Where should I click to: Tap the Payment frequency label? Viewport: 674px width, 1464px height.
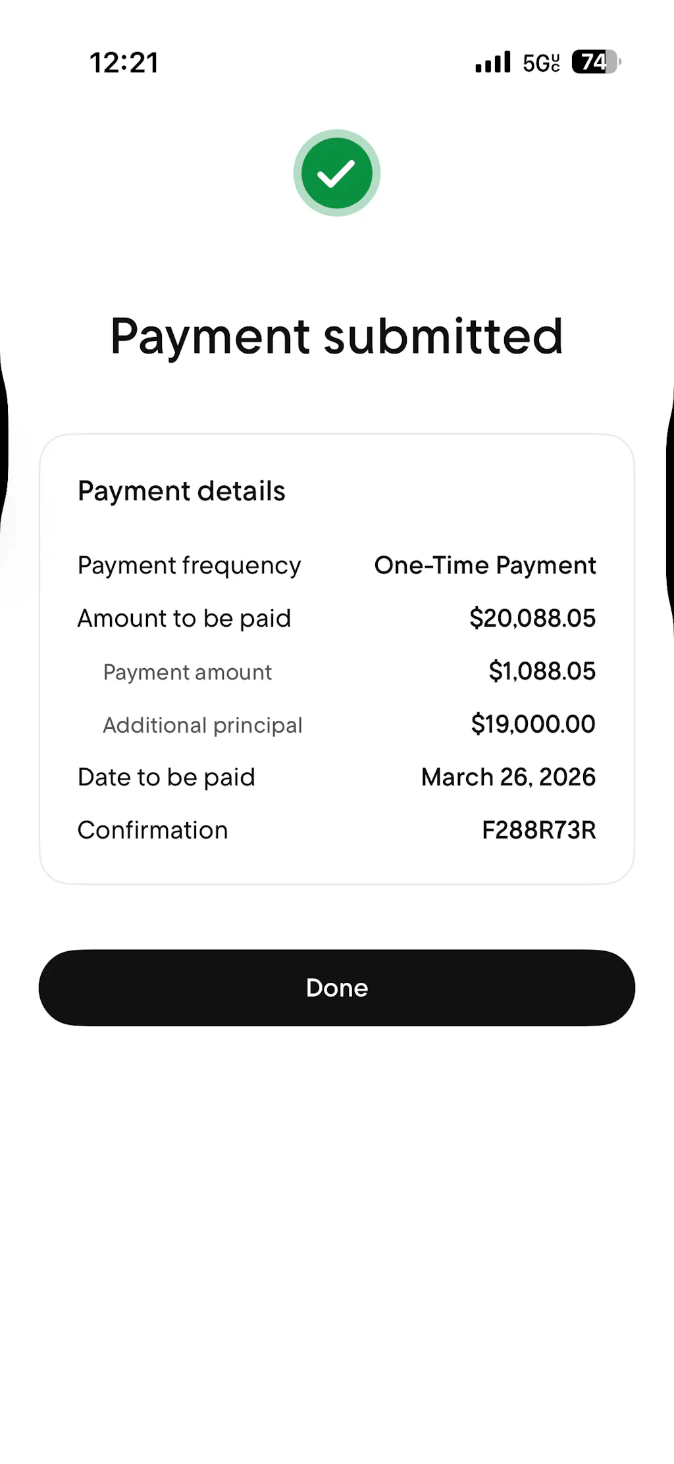189,565
